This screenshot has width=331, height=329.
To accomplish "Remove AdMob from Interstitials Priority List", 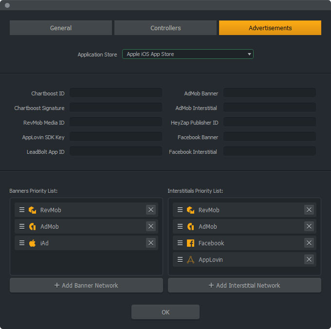I will [309, 226].
